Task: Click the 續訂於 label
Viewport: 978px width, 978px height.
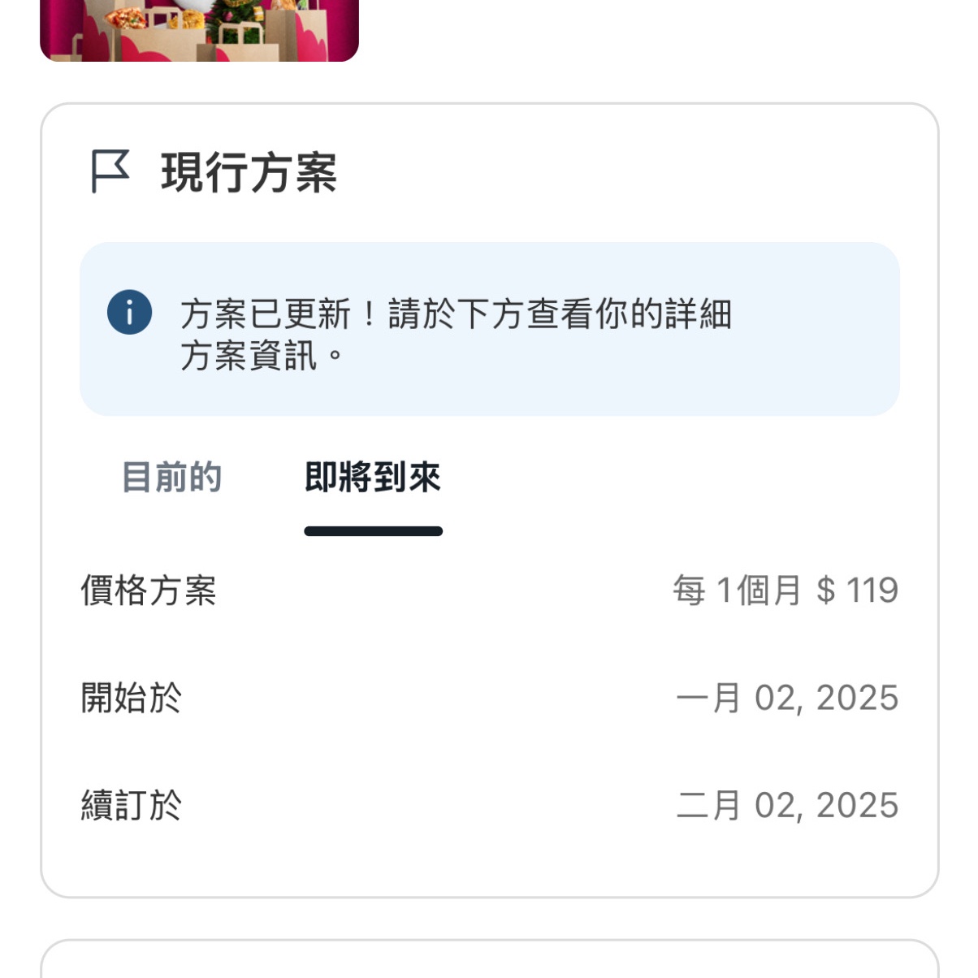Action: click(x=132, y=805)
